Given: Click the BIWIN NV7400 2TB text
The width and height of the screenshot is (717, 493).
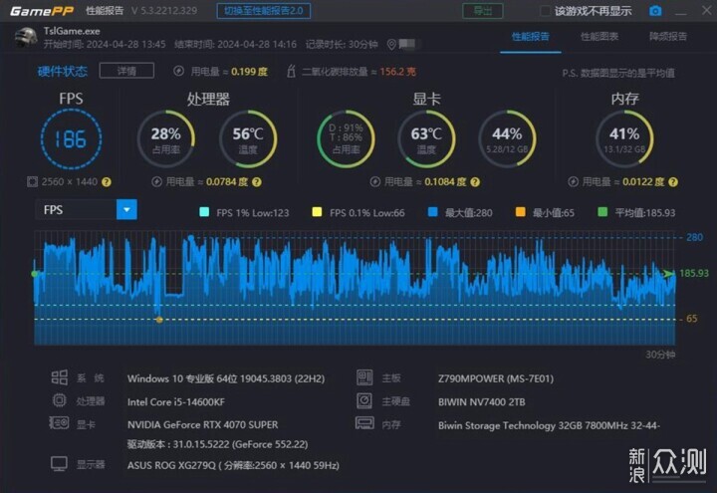Looking at the screenshot, I should point(482,402).
